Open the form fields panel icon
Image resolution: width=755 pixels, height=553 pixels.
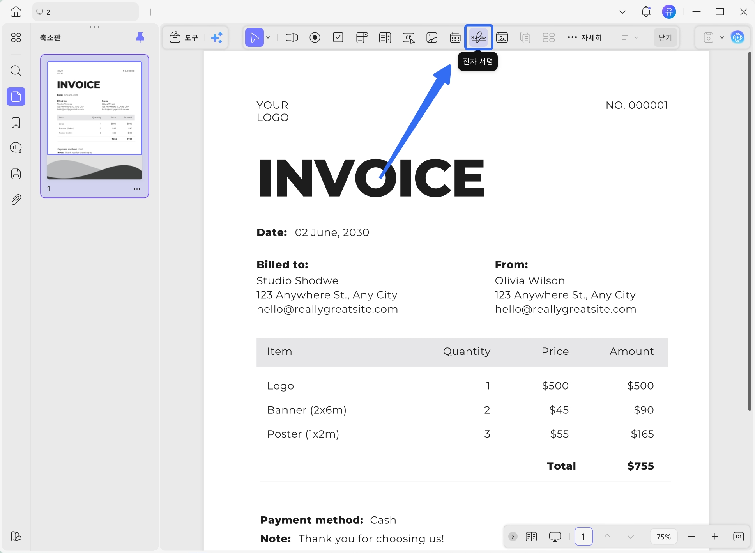coord(16,174)
